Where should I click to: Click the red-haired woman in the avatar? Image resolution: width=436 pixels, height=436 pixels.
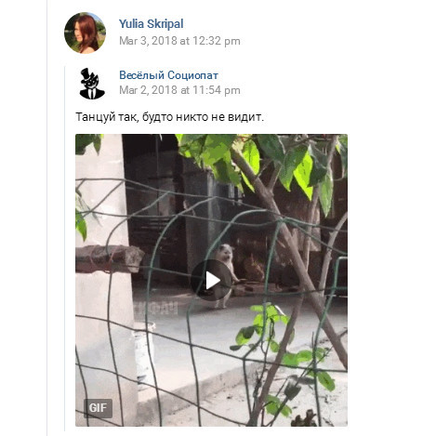pos(86,34)
